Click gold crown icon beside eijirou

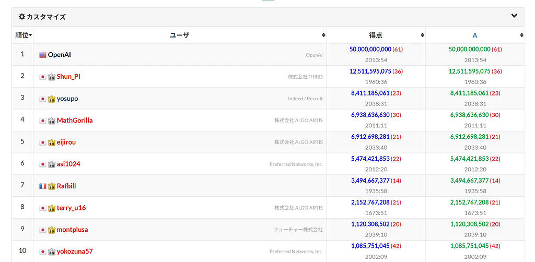[52, 142]
